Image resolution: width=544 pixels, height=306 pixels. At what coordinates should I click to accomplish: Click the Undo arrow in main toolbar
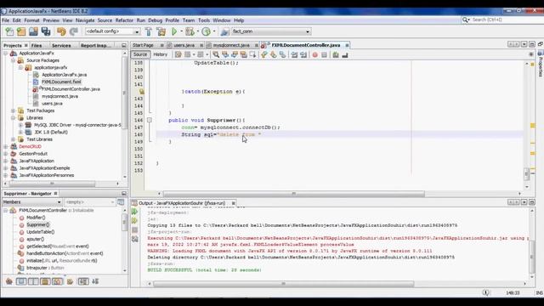coord(61,31)
